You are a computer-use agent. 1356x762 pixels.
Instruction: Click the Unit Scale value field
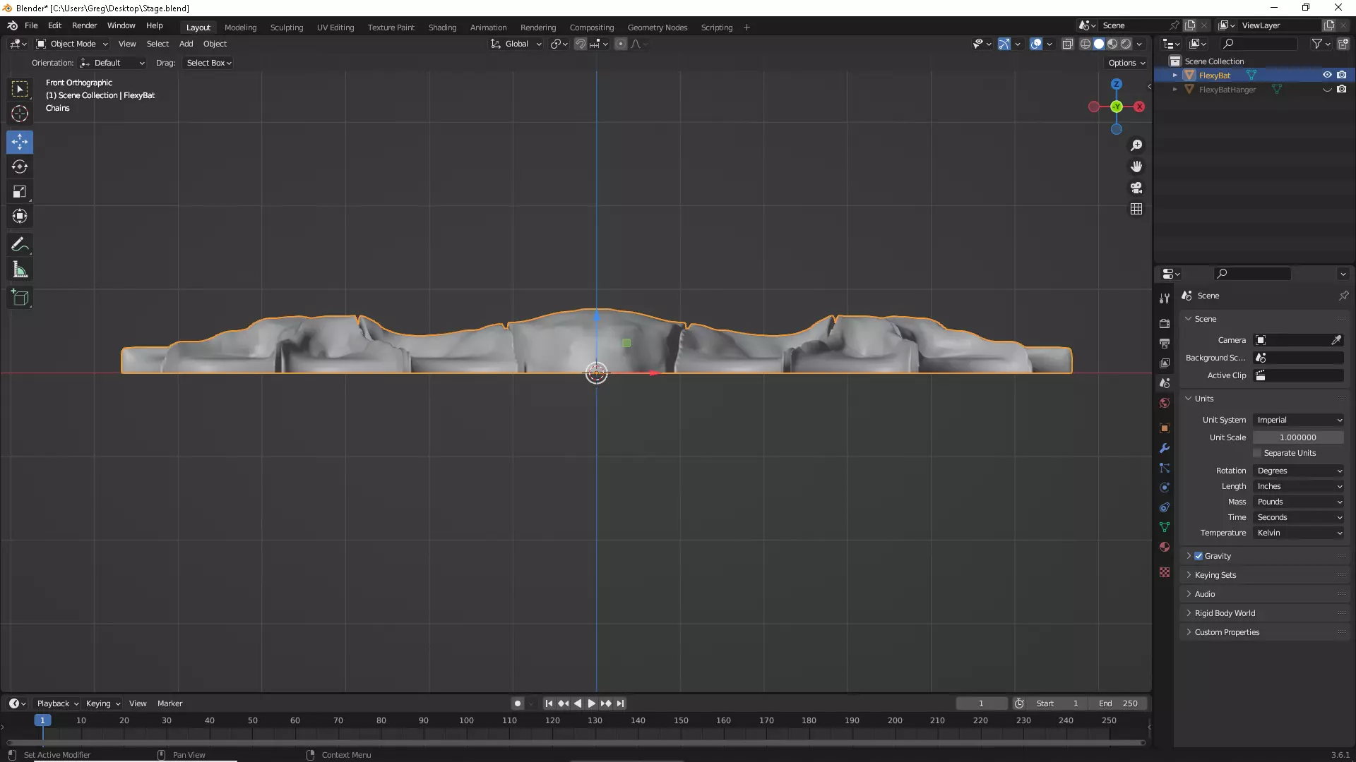pyautogui.click(x=1297, y=437)
